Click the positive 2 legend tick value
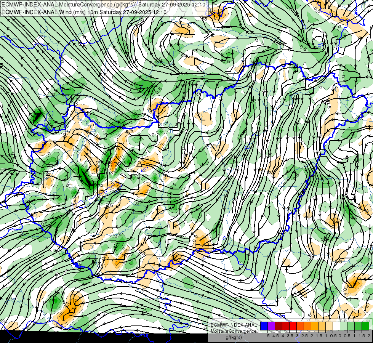Image resolution: width=373 pixels, height=343 pixels. click(369, 336)
